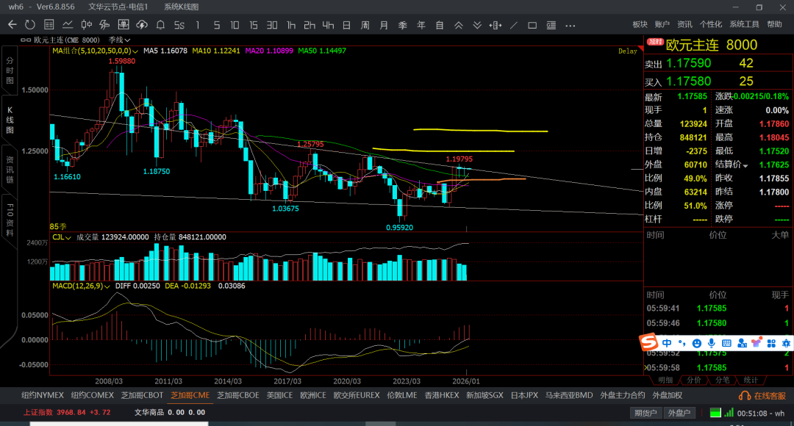Select the line drawing tool icon
This screenshot has height=426, width=794.
[513, 25]
